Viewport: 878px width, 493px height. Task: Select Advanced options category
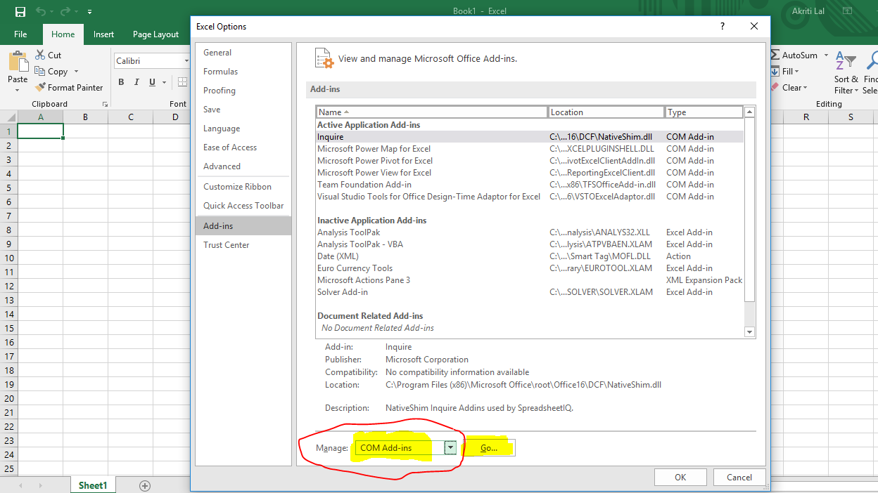[243, 166]
